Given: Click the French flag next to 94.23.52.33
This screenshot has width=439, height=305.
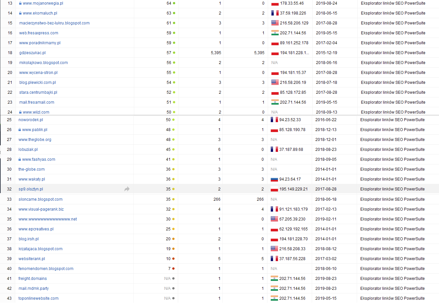Looking at the screenshot, I should click(x=274, y=120).
